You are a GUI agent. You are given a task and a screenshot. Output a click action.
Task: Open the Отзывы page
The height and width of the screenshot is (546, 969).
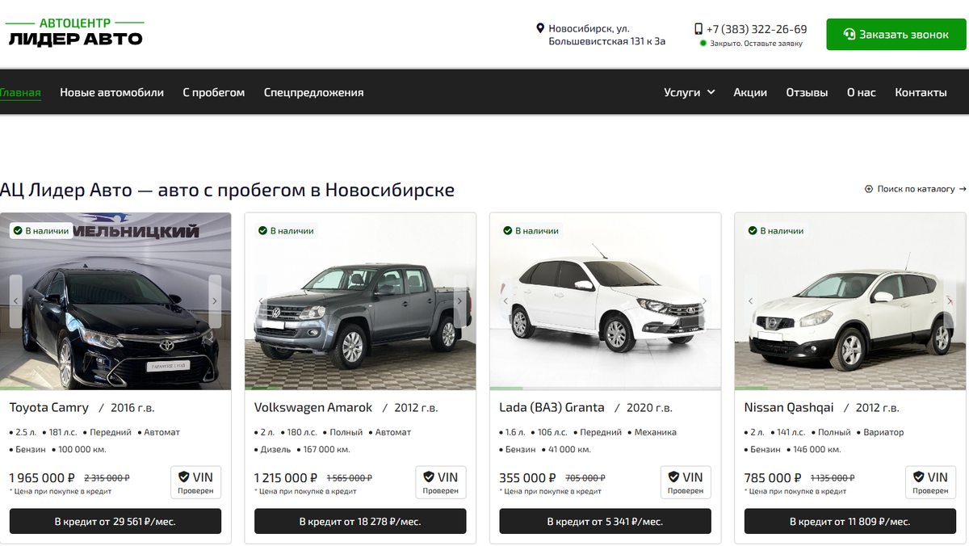click(807, 92)
